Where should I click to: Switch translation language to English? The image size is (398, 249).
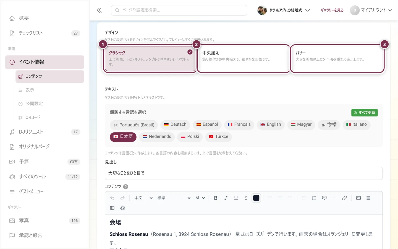[271, 124]
